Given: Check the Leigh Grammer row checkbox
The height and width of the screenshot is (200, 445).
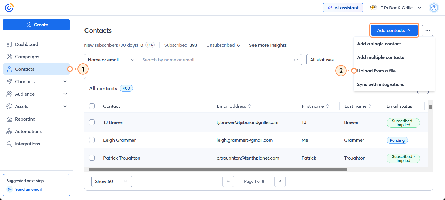Looking at the screenshot, I should coord(92,140).
